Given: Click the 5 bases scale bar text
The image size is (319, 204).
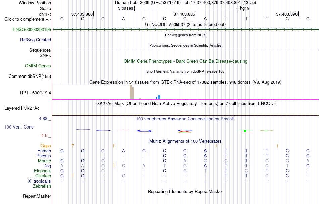Looking at the screenshot, I should pyautogui.click(x=126, y=8).
